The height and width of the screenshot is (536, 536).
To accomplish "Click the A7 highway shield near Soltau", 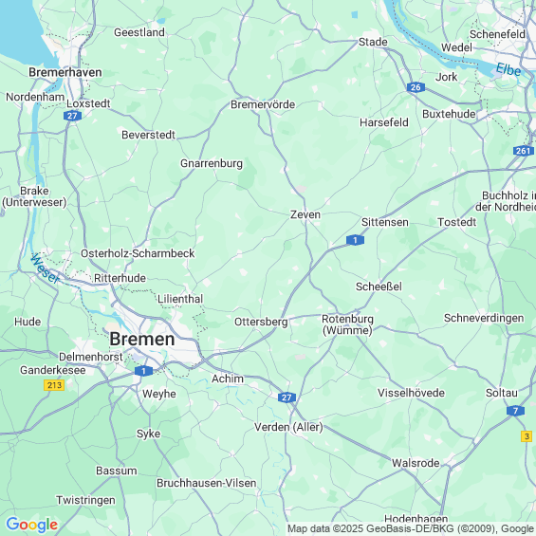I will point(515,411).
